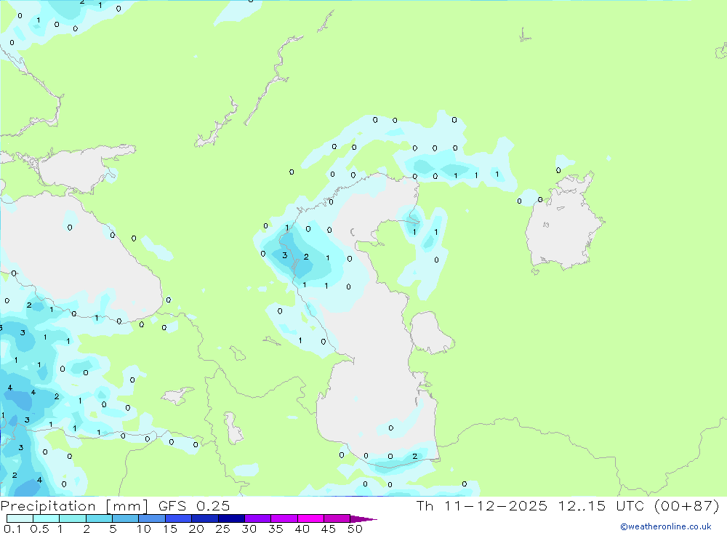Click the 0.5–1 mm legend swatch

47,518
